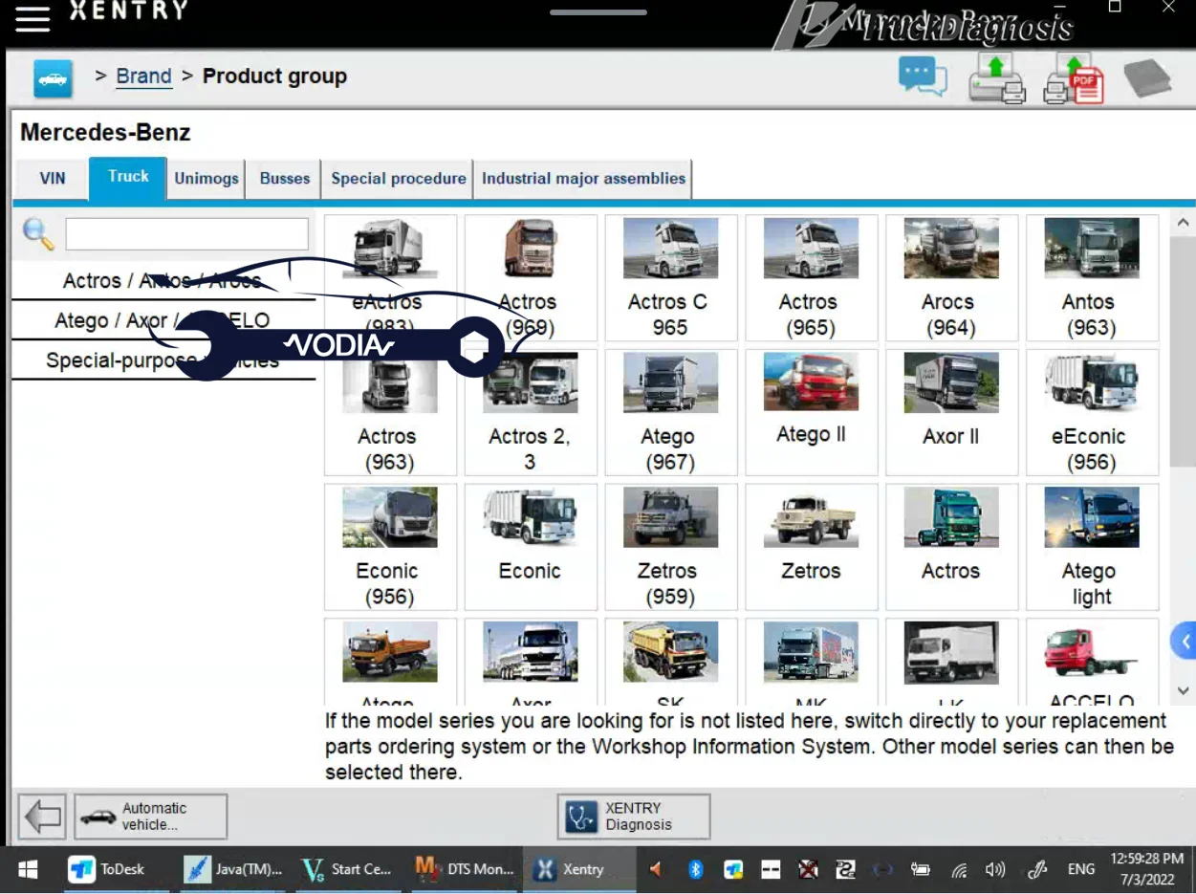
Task: Select the eEconic (956) tile
Action: 1092,412
